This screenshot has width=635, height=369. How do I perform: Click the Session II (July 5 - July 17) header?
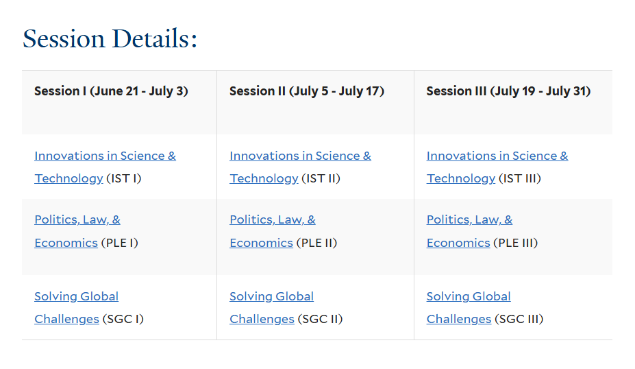pyautogui.click(x=306, y=91)
